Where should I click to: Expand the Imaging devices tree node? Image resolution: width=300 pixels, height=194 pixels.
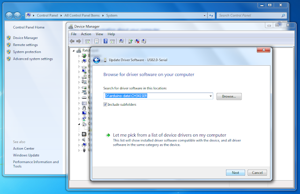(x=79, y=93)
